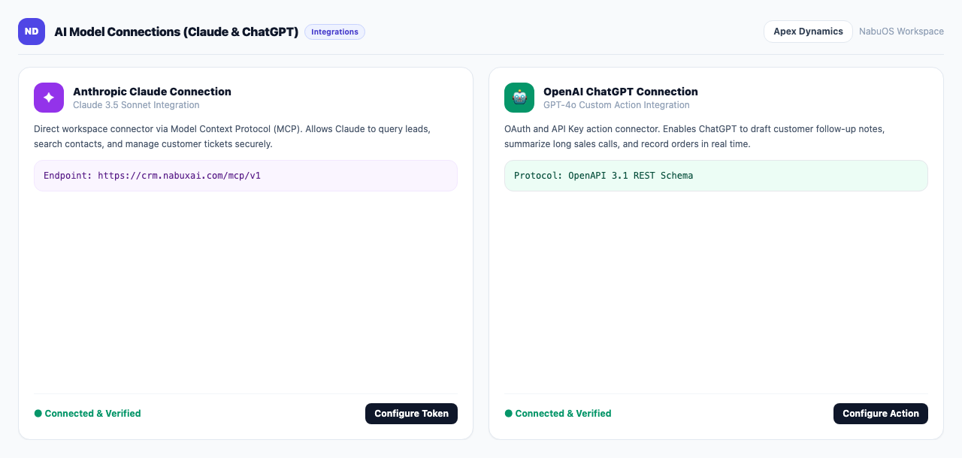
Task: Click the NabuOS Workspace label
Action: (x=901, y=32)
